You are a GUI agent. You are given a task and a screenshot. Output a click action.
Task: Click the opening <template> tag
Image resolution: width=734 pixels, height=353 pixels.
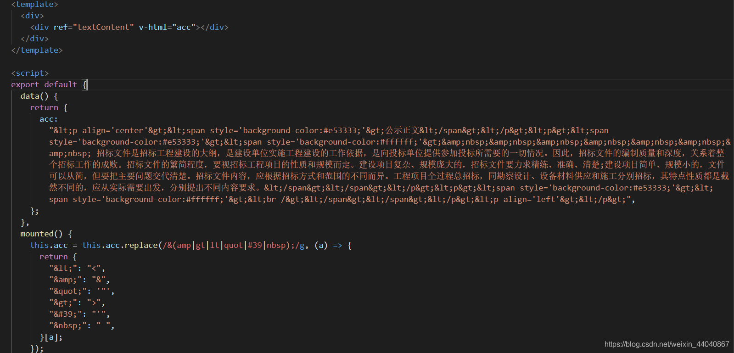pos(34,4)
